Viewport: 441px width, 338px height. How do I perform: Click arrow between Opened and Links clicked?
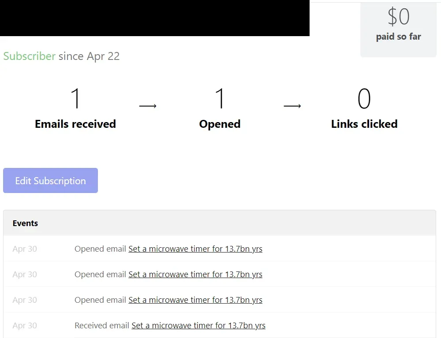point(292,106)
